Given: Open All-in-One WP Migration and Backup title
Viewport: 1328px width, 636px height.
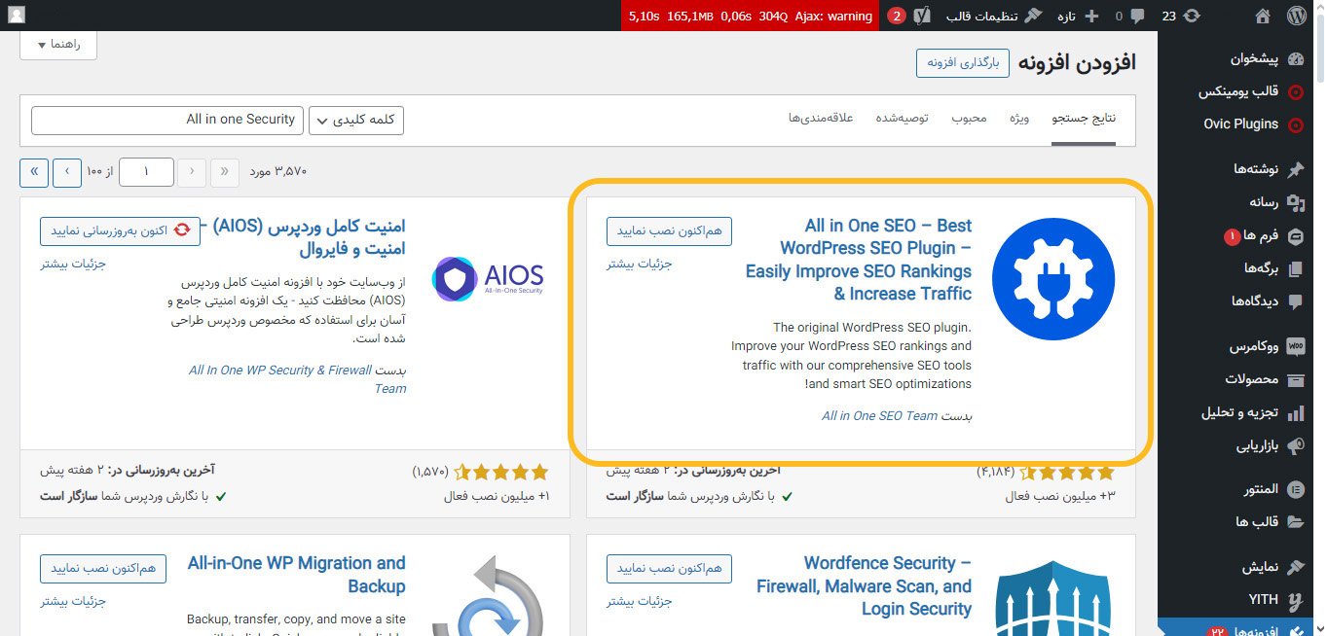Looking at the screenshot, I should click(297, 575).
